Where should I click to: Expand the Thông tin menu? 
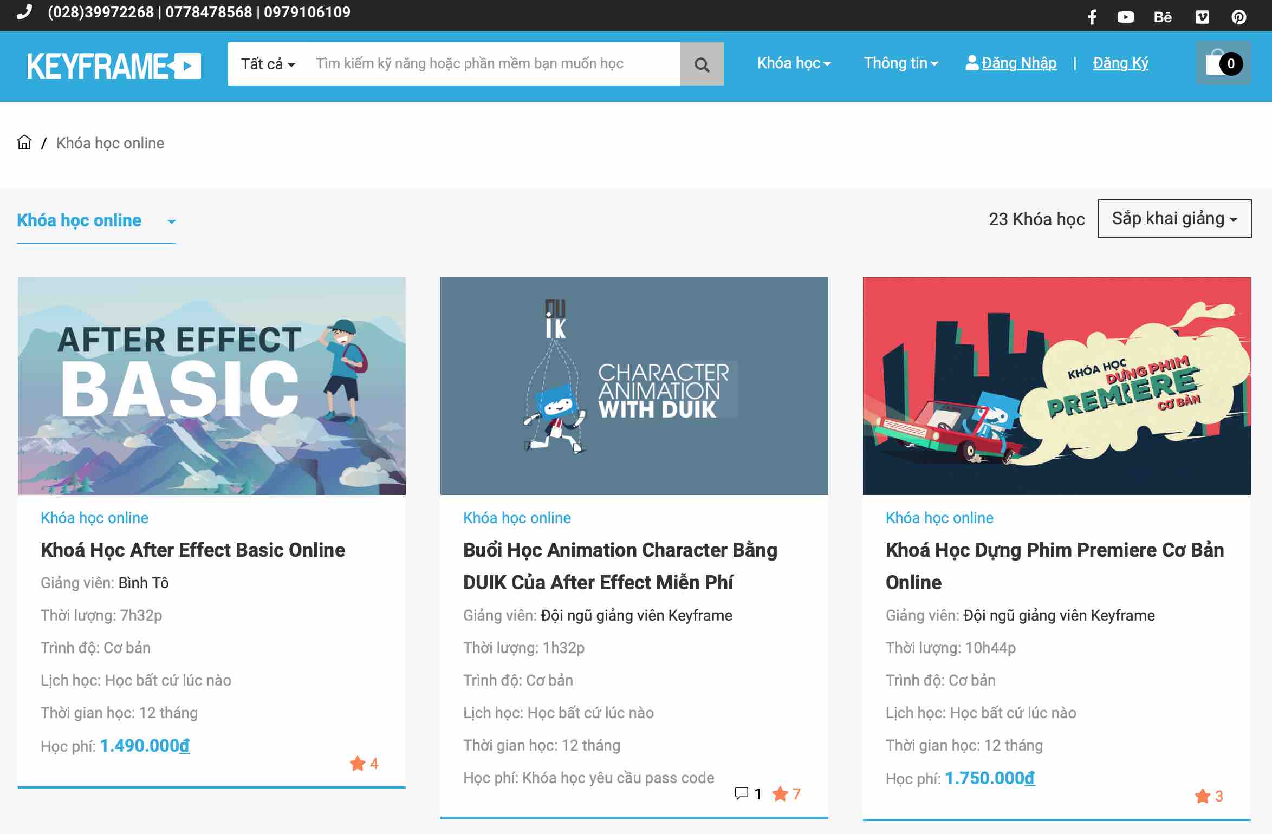(x=901, y=63)
